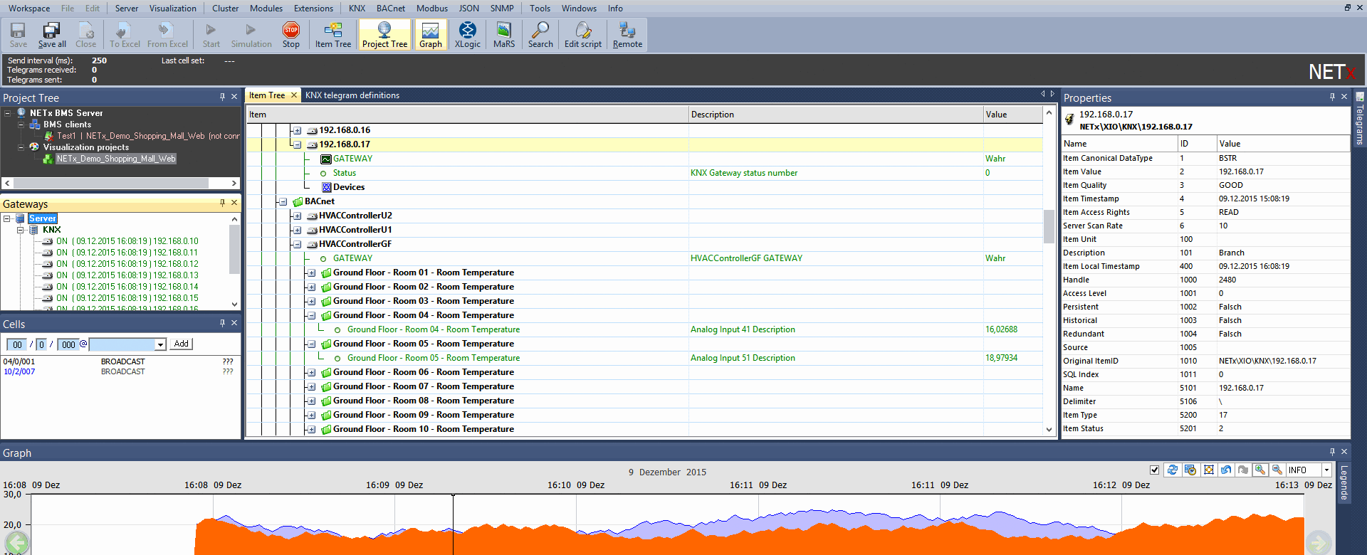The image size is (1367, 555).
Task: Open the INFO dropdown in graph toolbar
Action: click(x=1326, y=470)
